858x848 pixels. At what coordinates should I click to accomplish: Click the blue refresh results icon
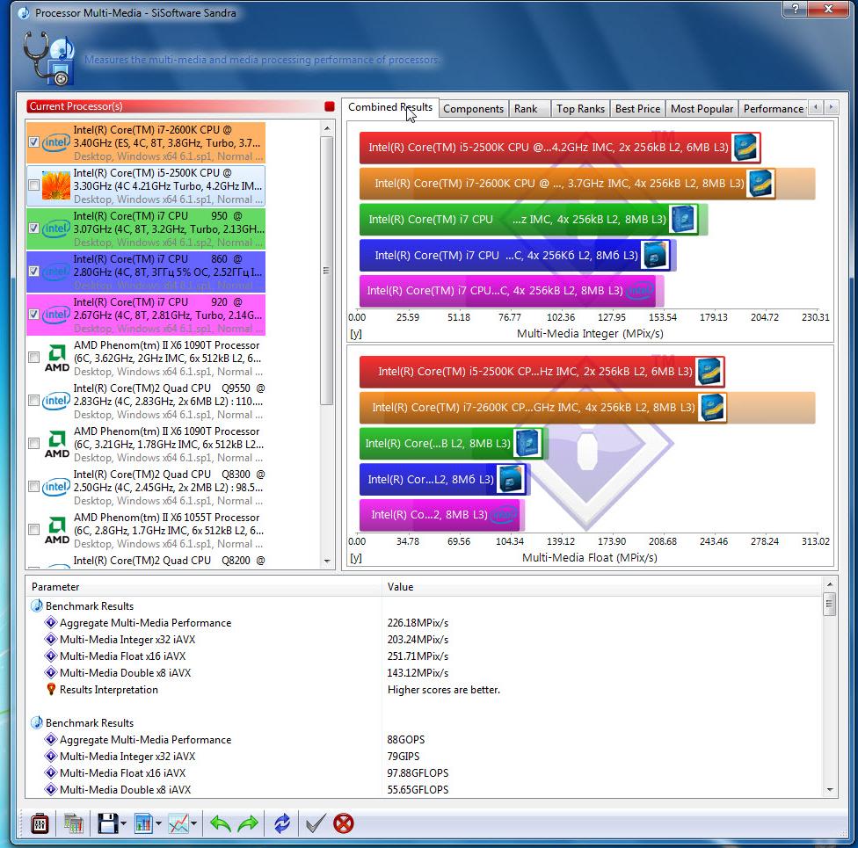click(x=282, y=823)
